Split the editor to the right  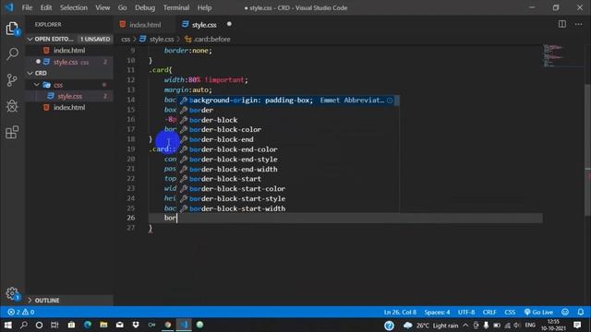pos(562,24)
